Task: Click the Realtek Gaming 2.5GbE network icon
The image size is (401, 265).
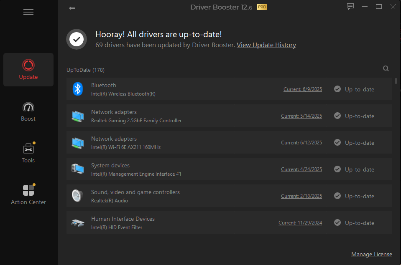Action: [x=78, y=116]
